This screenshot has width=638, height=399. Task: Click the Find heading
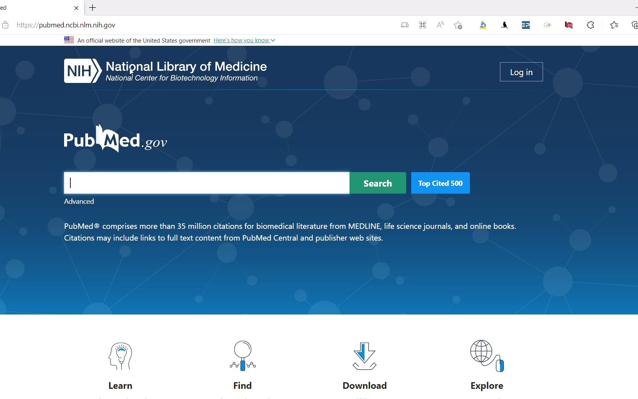(242, 386)
